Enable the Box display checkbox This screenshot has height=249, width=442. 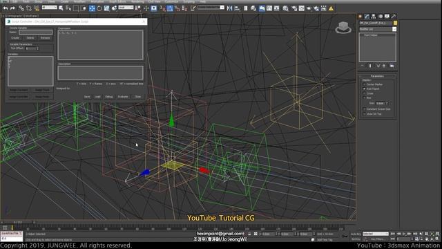[364, 98]
